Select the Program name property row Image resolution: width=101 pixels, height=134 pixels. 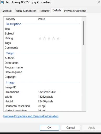pyautogui.click(x=42, y=68)
